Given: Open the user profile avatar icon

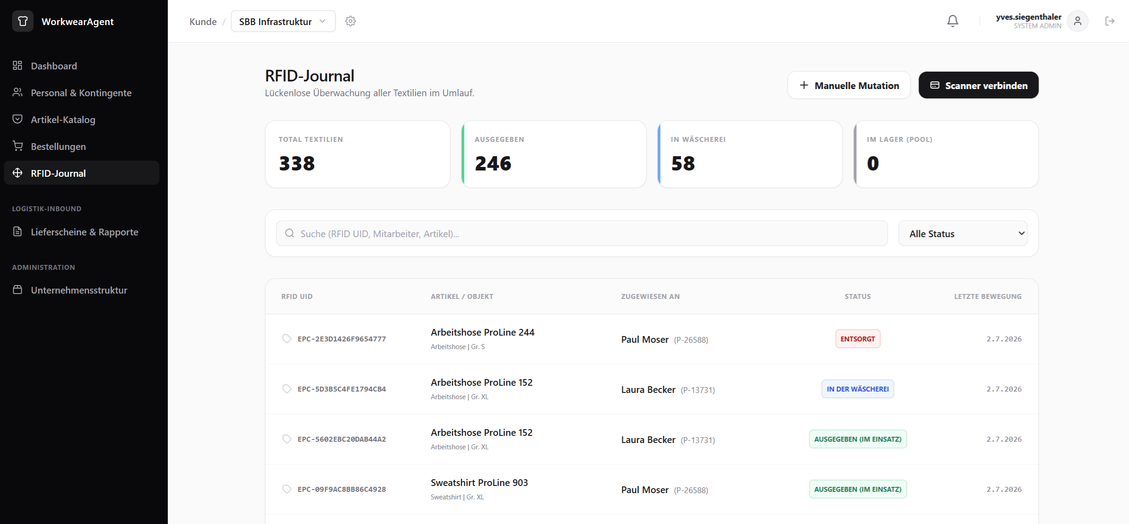Looking at the screenshot, I should pos(1078,21).
